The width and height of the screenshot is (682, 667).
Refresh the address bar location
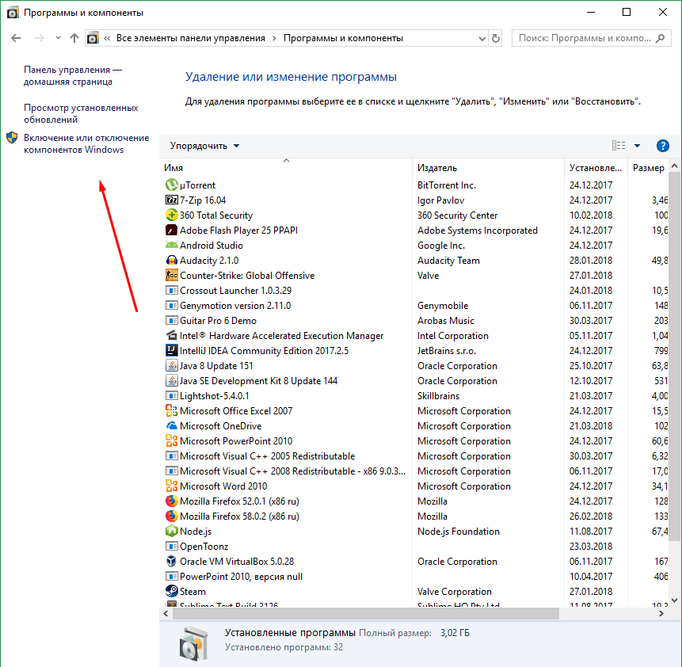pos(495,38)
